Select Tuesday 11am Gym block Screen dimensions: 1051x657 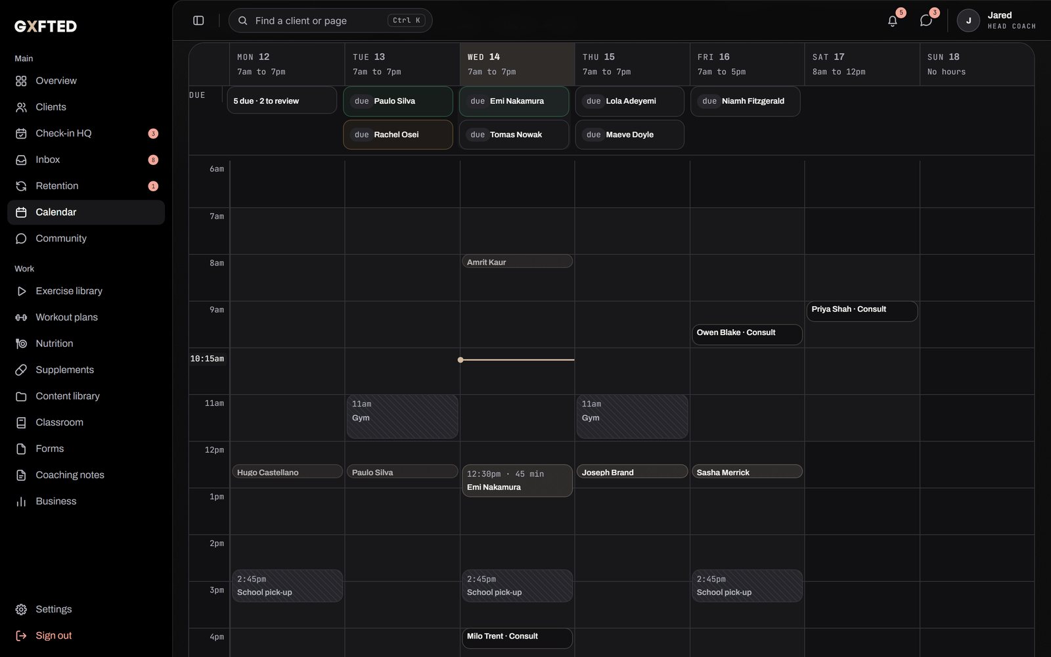402,417
